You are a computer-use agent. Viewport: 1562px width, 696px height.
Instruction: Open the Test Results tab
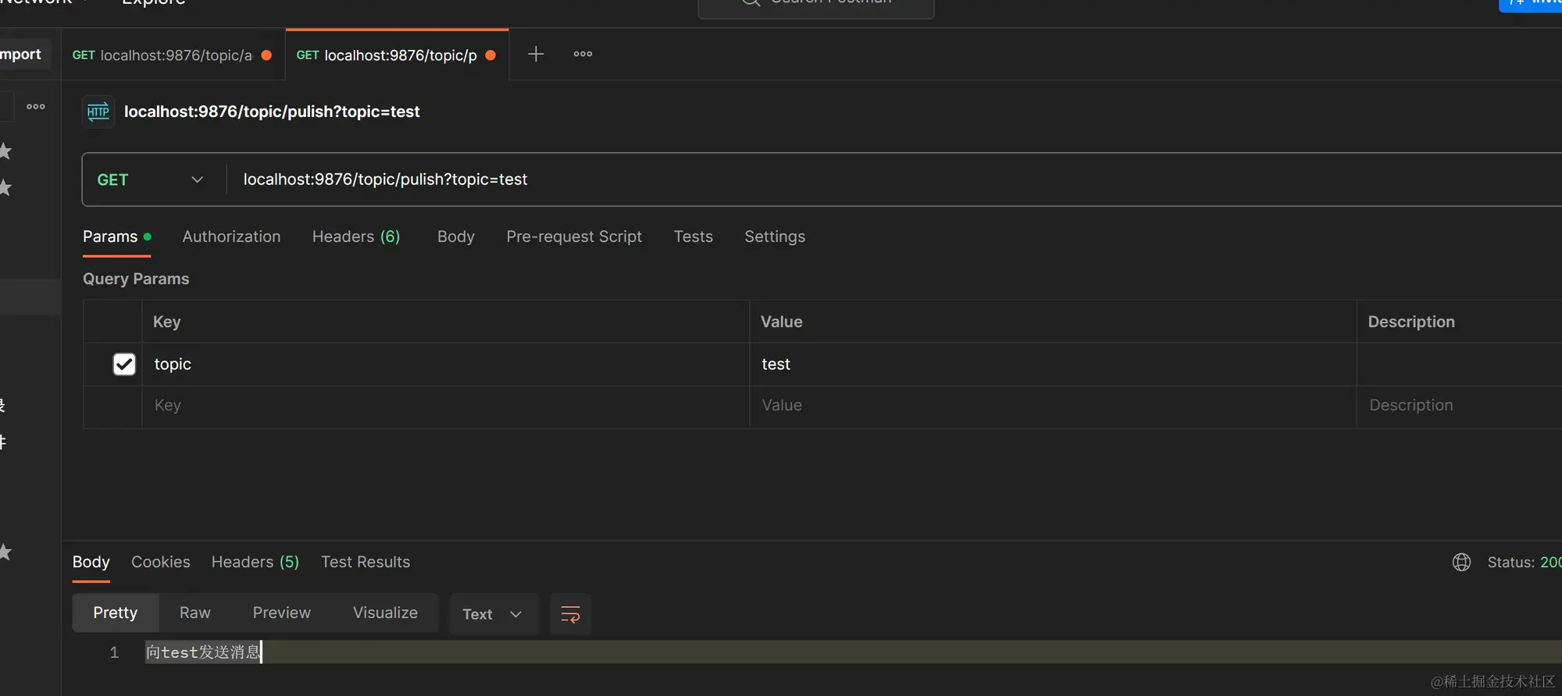[x=366, y=562]
